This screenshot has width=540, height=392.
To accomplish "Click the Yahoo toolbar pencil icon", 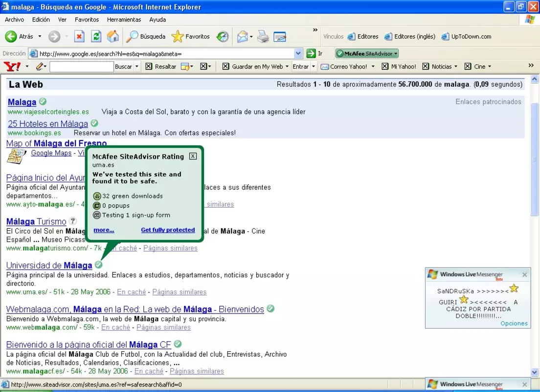I will pos(40,66).
